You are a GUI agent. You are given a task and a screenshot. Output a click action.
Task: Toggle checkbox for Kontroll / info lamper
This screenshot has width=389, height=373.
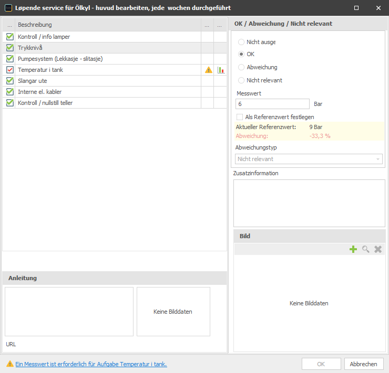click(x=9, y=37)
